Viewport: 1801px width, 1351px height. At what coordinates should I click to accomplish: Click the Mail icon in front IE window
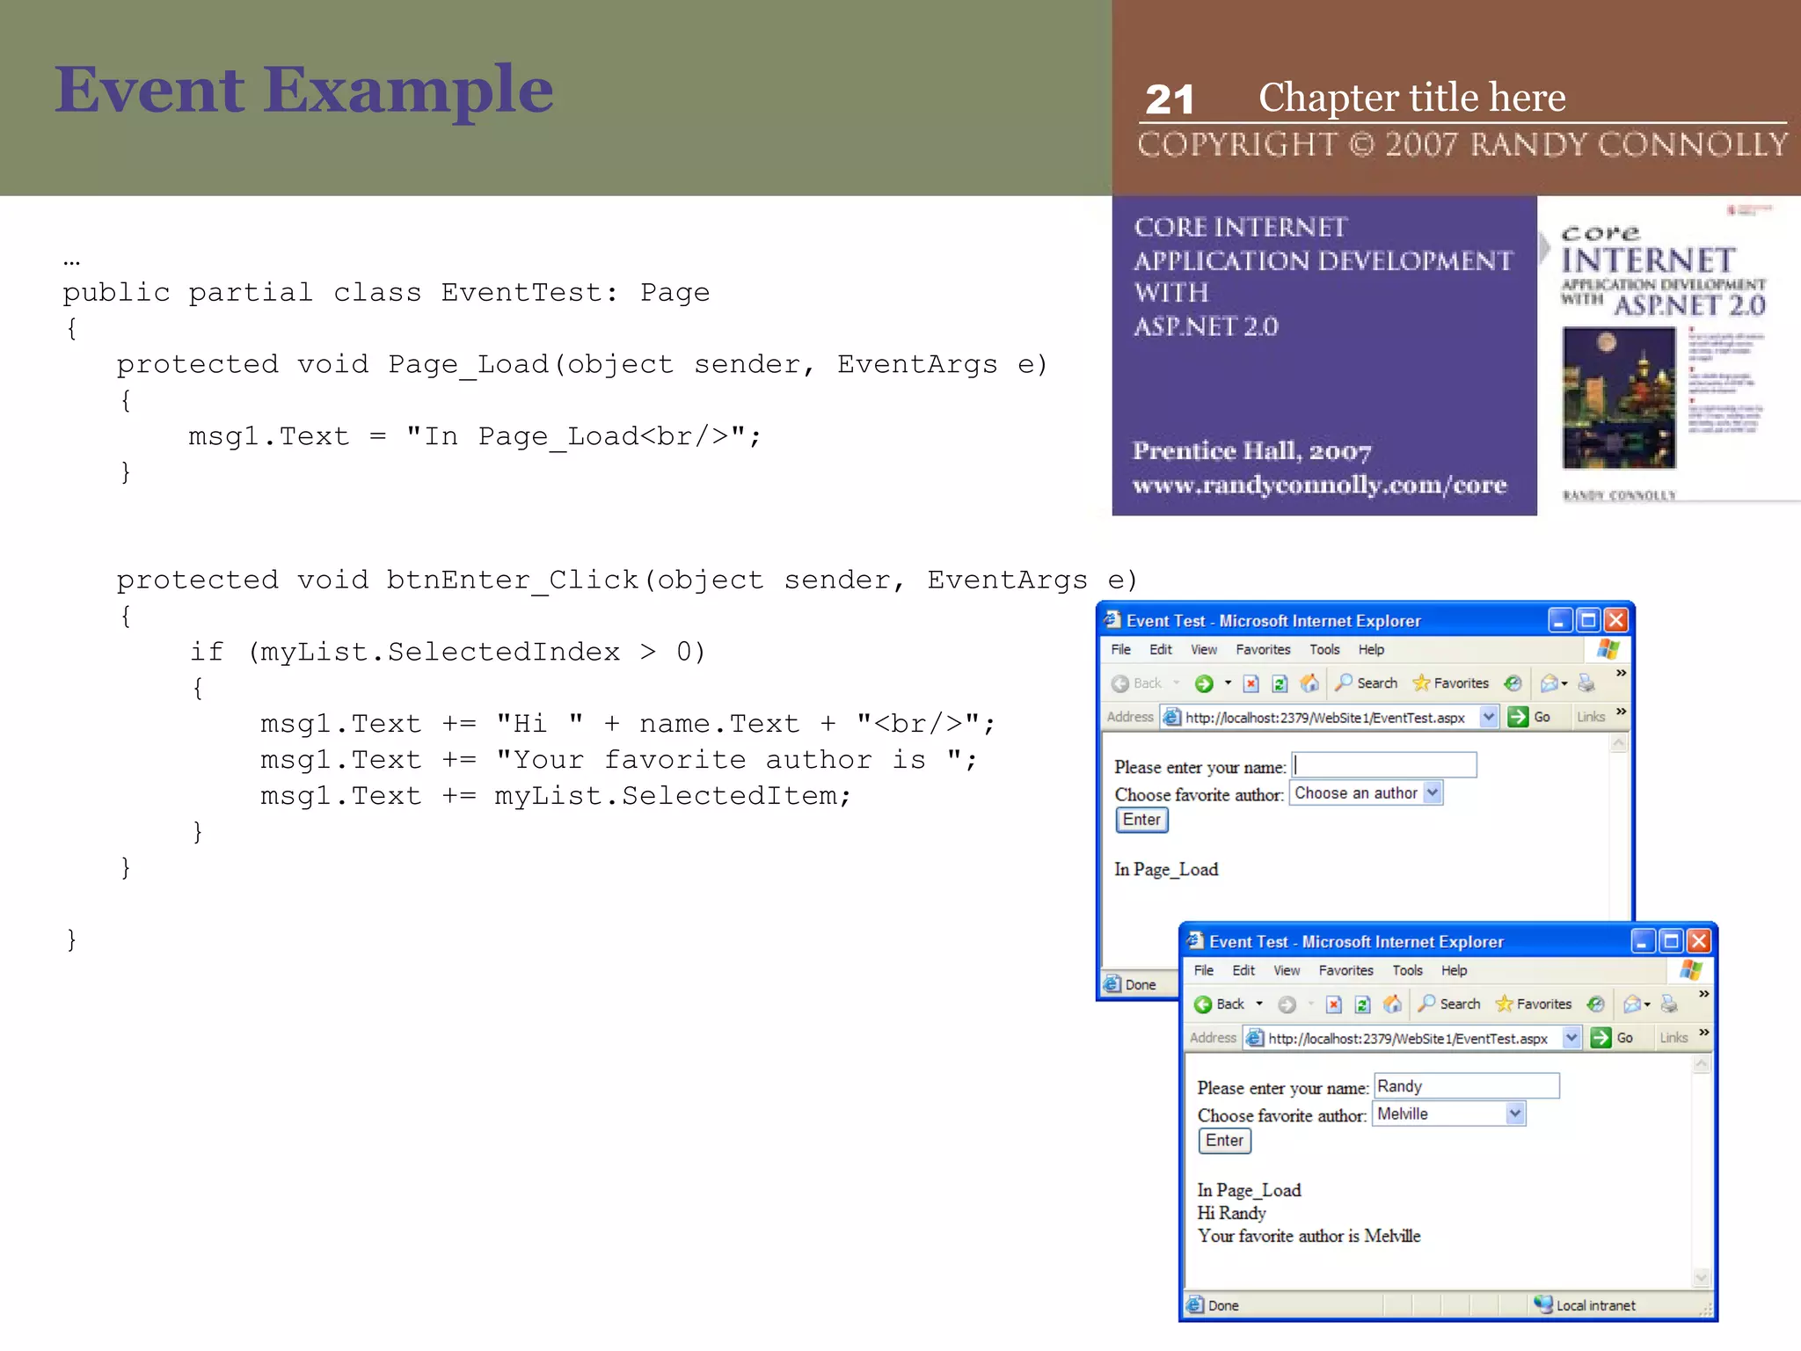1632,1004
